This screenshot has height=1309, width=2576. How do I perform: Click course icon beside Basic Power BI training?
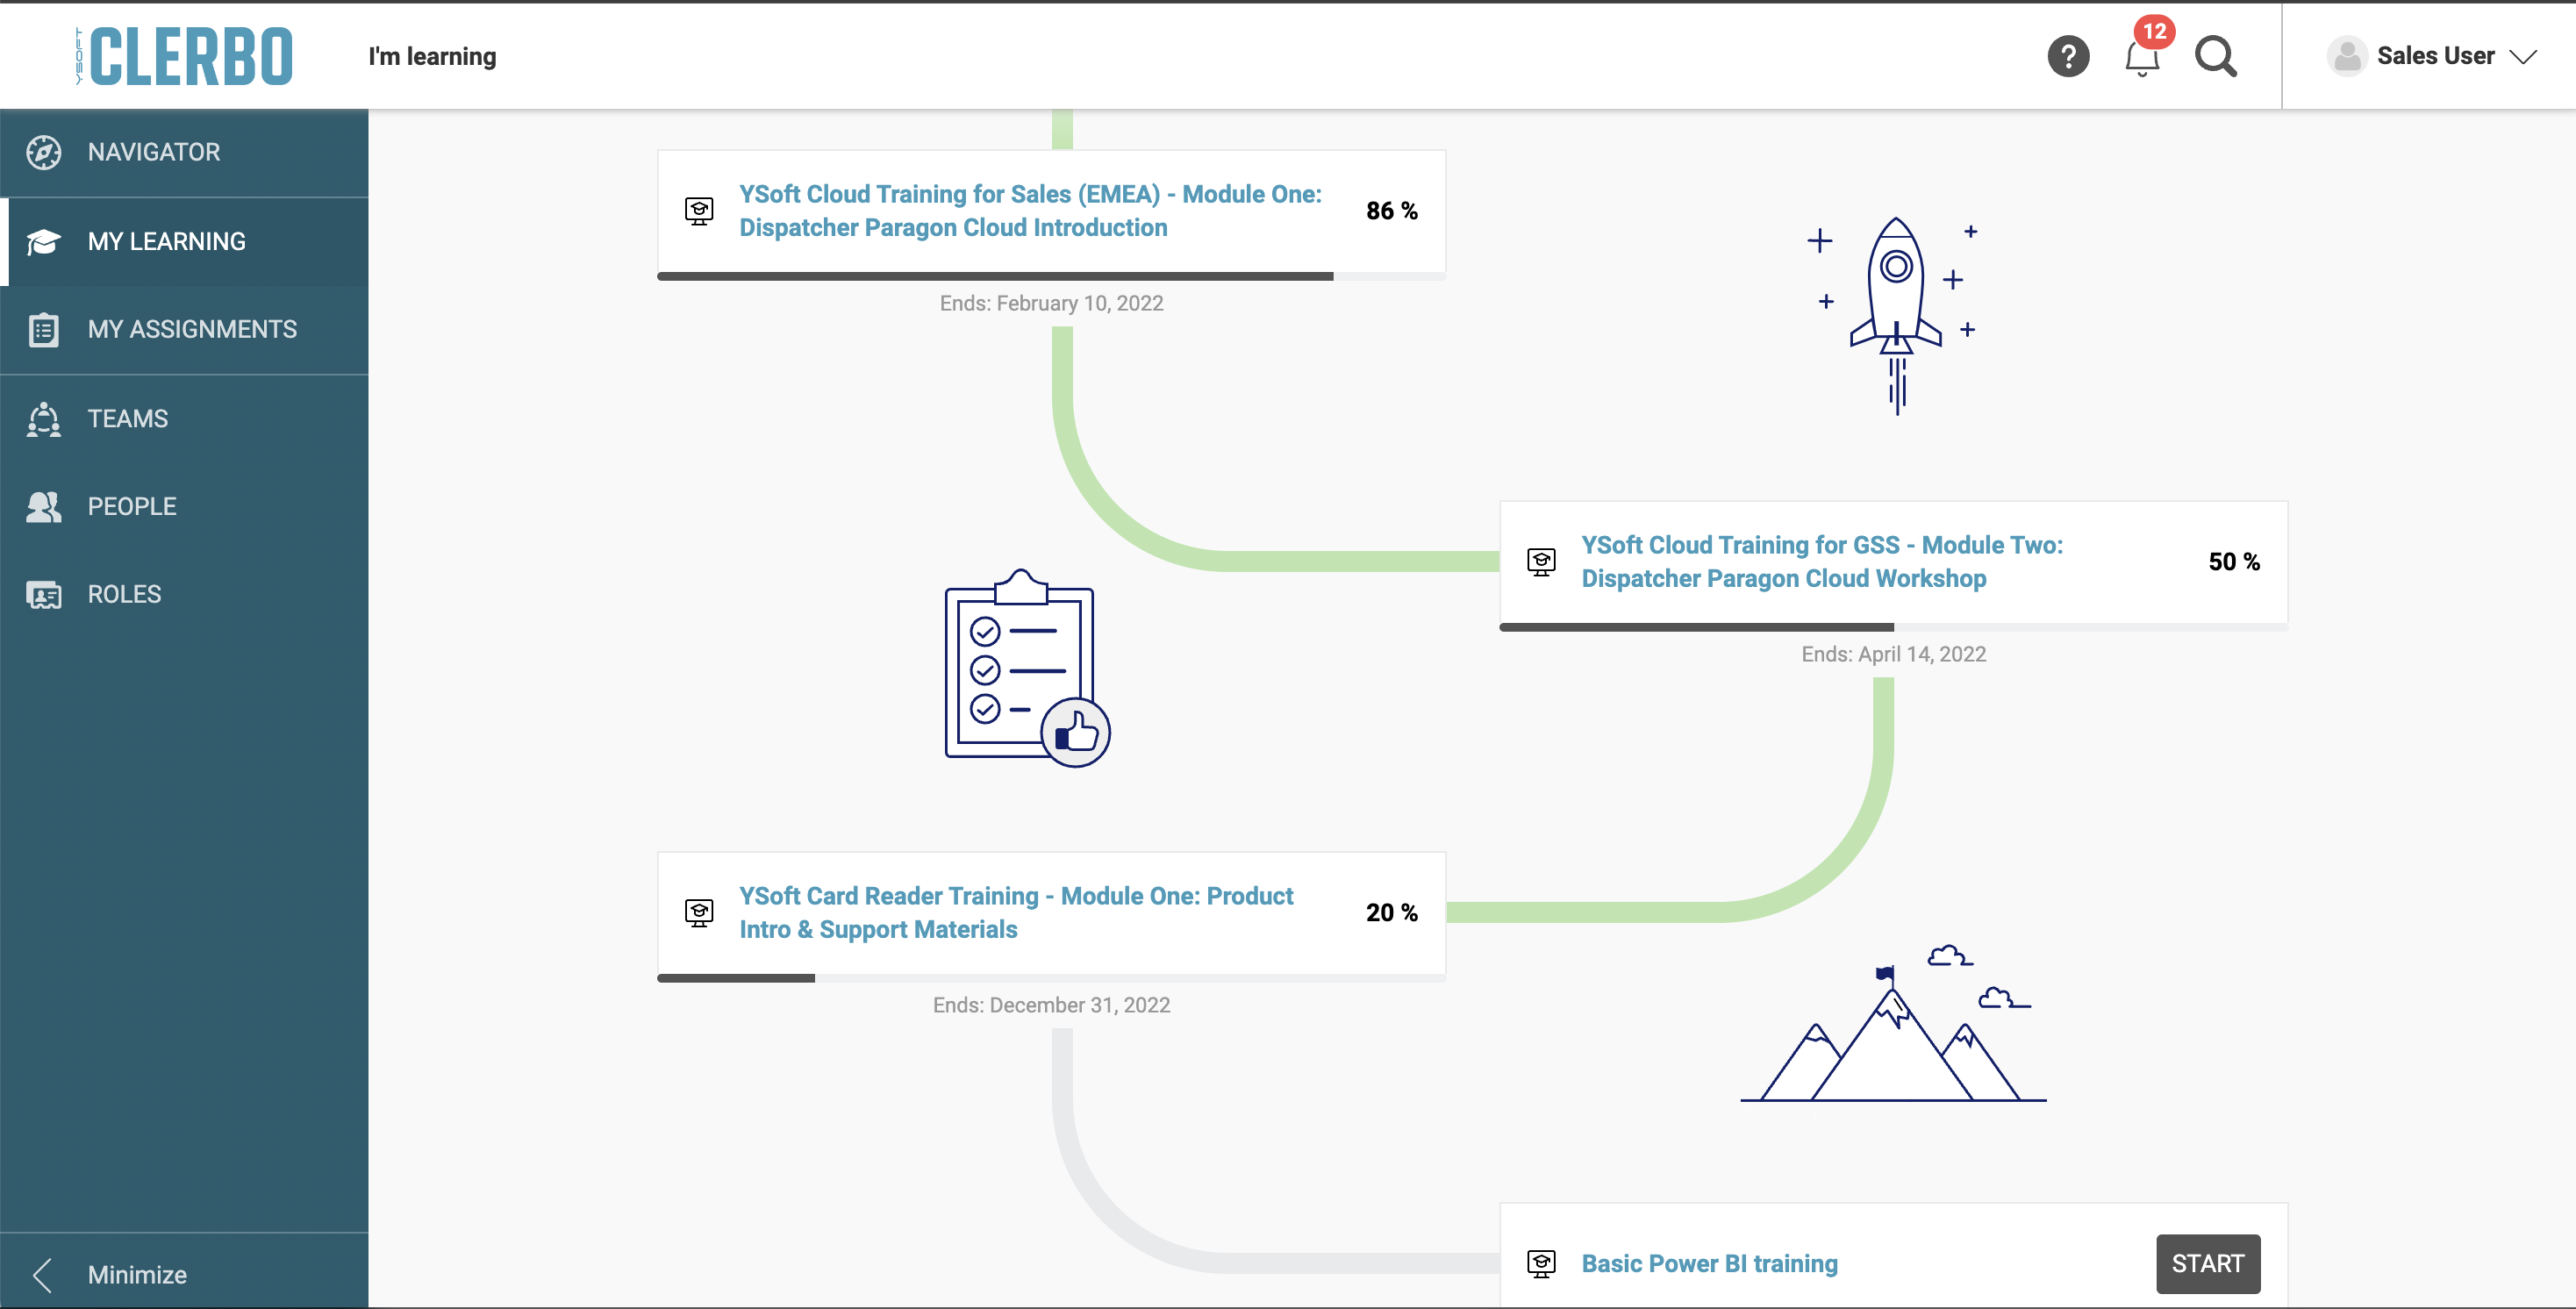1541,1264
